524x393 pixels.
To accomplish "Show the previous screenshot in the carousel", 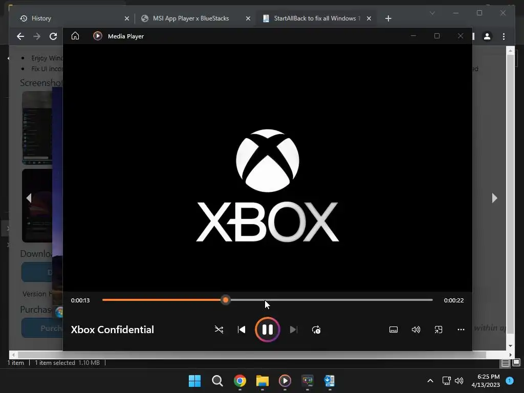I will 29,198.
